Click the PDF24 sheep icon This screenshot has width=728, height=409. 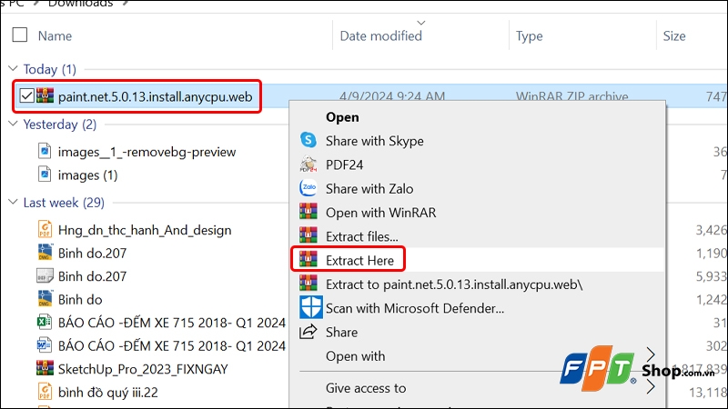coord(308,165)
